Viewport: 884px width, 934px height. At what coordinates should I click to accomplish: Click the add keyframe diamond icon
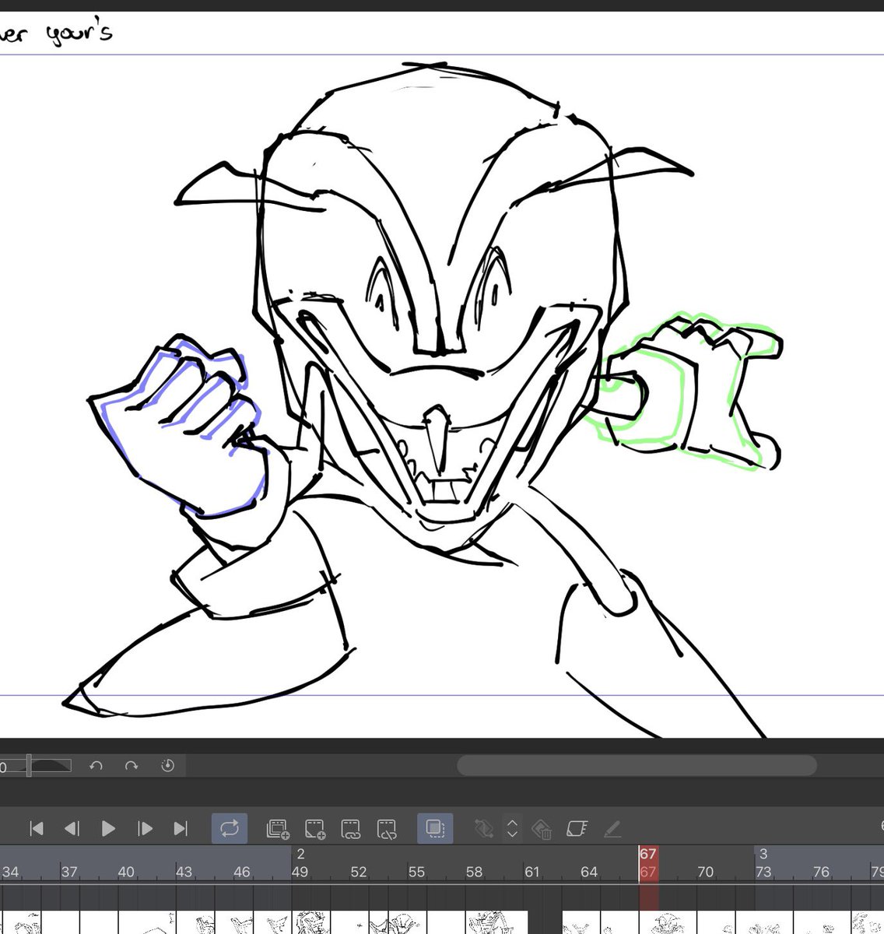(x=483, y=829)
